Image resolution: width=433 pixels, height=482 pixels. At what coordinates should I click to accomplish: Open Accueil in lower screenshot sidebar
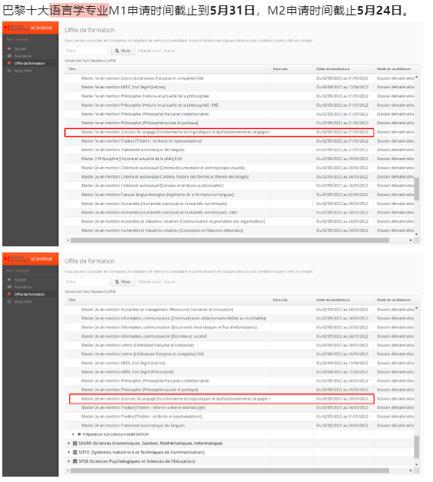pos(21,280)
